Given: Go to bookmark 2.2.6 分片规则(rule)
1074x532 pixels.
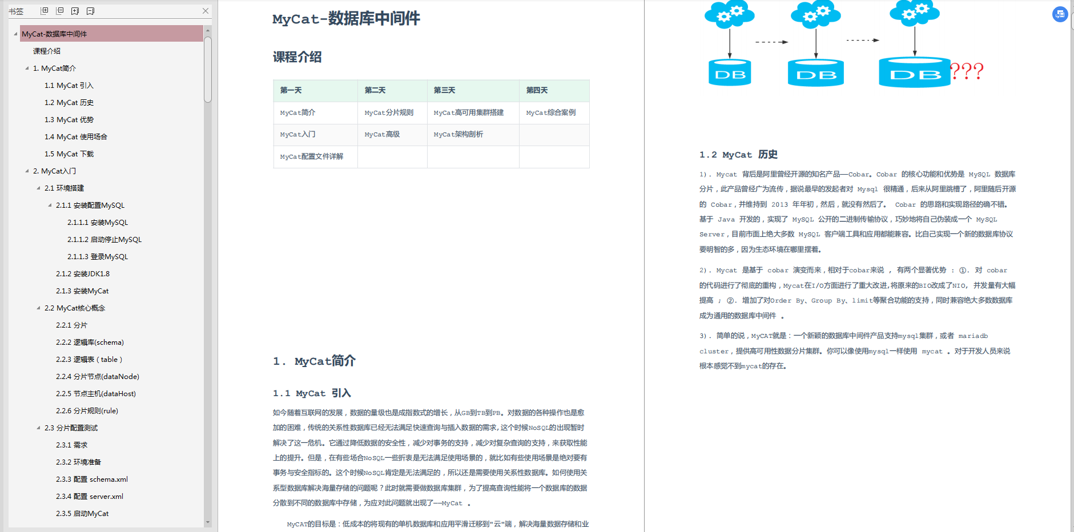Looking at the screenshot, I should pos(87,410).
